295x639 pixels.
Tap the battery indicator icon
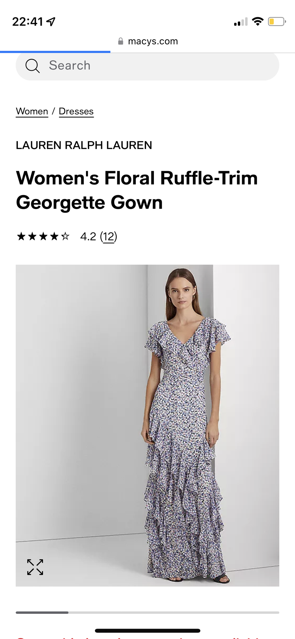pyautogui.click(x=277, y=22)
